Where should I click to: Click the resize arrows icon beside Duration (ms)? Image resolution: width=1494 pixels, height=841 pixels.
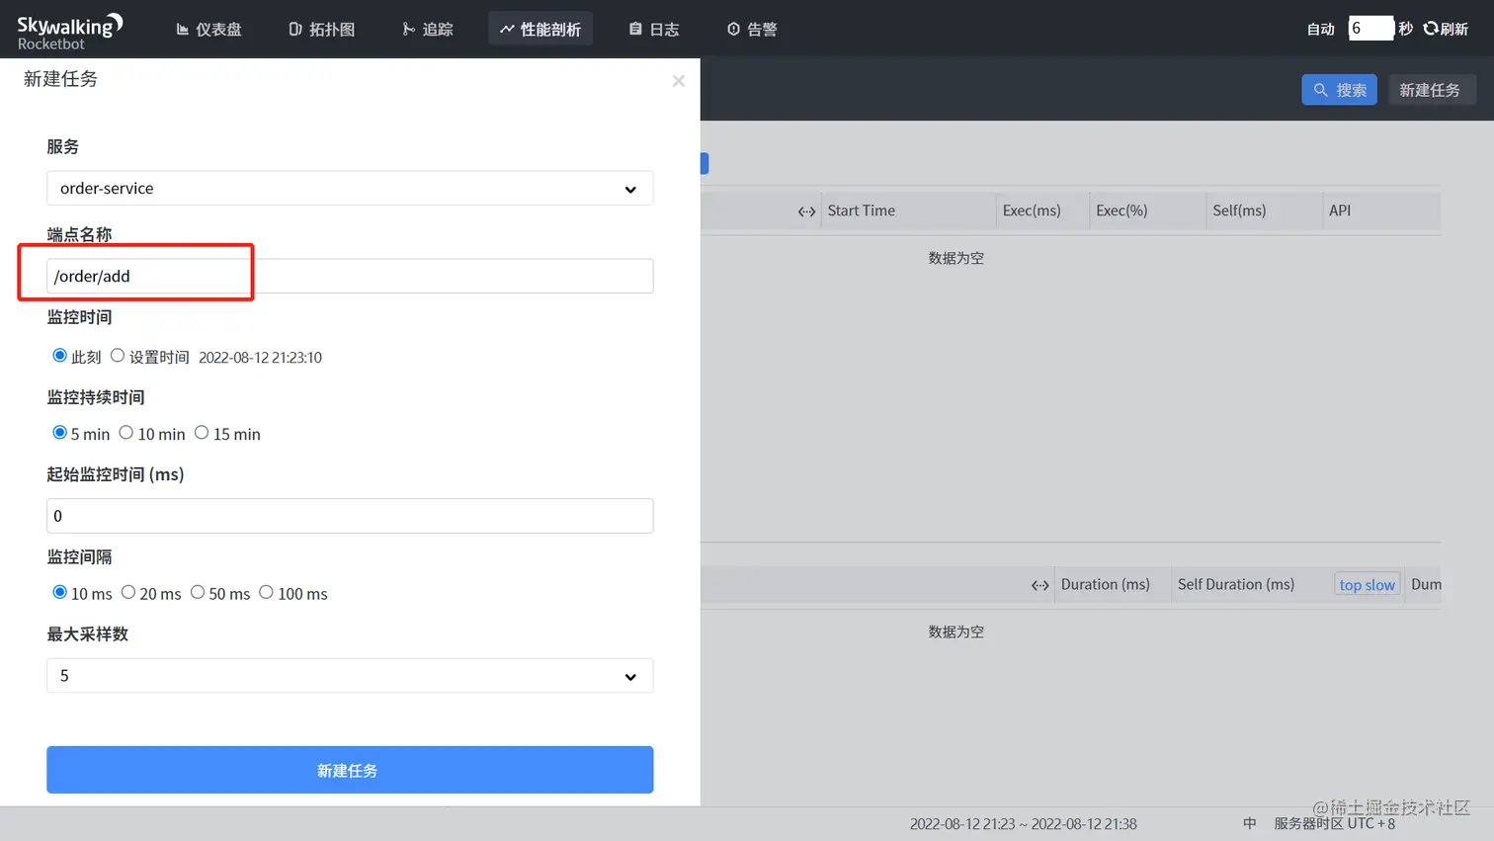click(1040, 585)
